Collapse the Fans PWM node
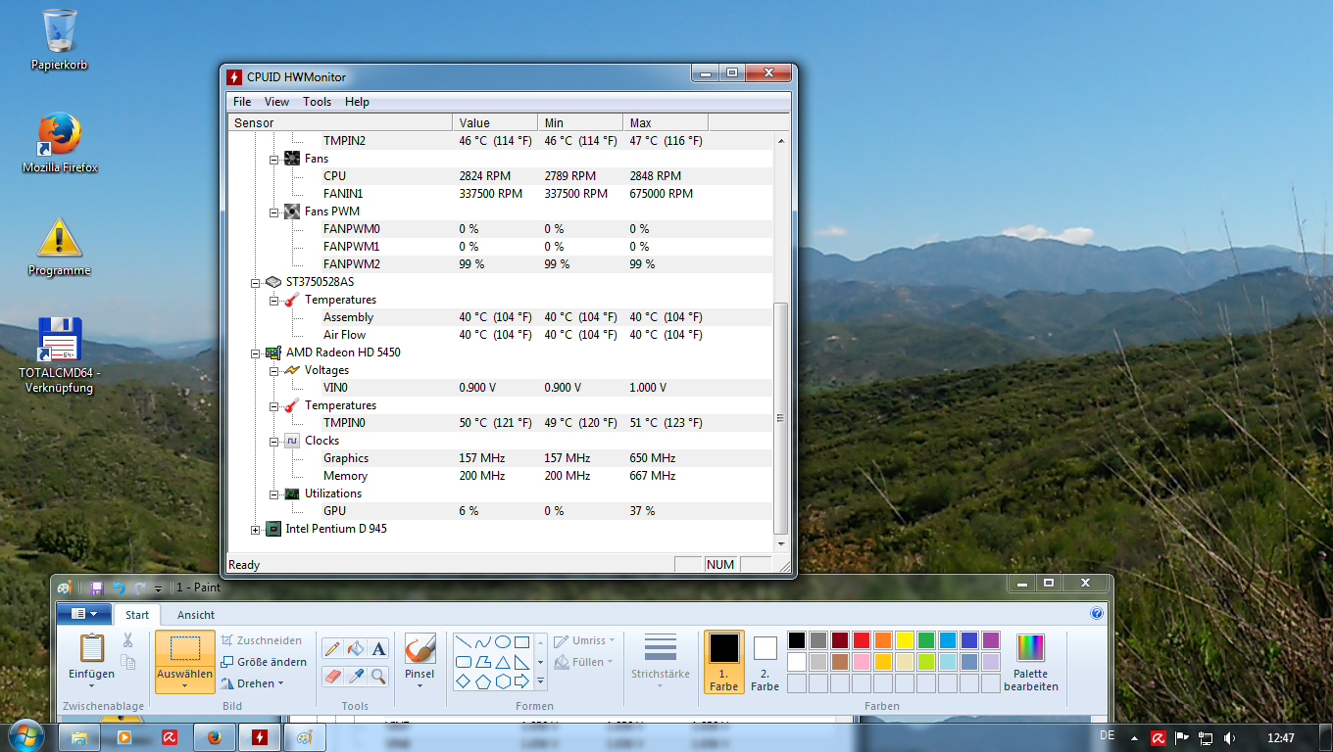Screen dimensions: 1333x752 [x=274, y=211]
